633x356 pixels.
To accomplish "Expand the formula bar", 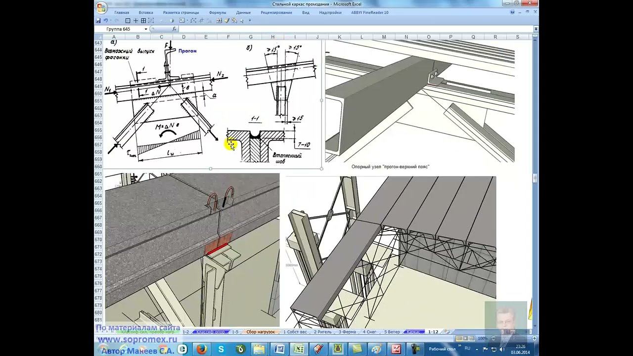I will click(536, 29).
